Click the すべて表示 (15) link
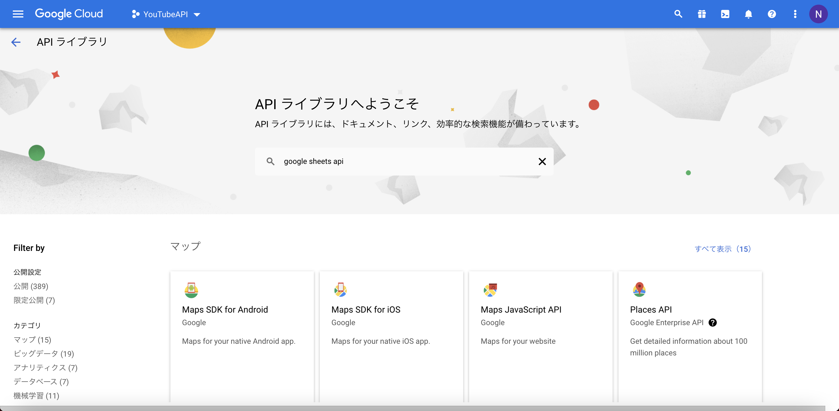 tap(723, 249)
